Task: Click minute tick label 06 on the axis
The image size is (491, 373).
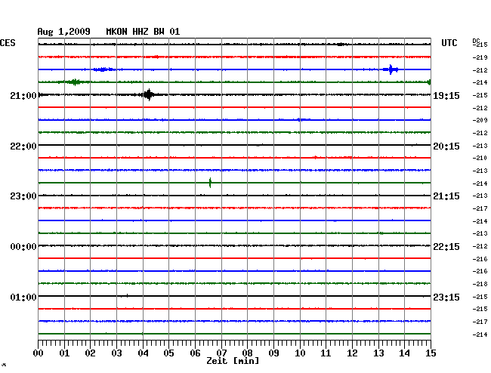Action: [x=195, y=353]
